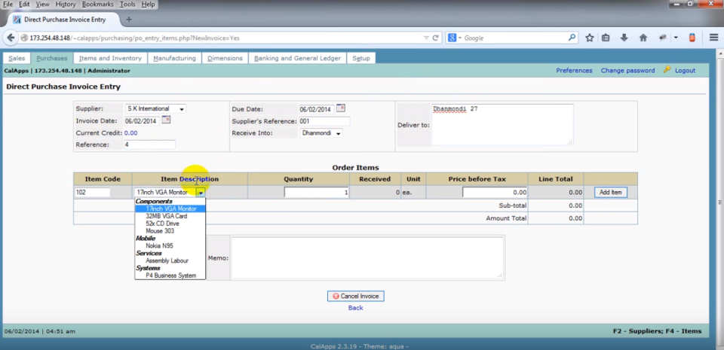
Task: Click the Invoice Date field
Action: (x=141, y=121)
